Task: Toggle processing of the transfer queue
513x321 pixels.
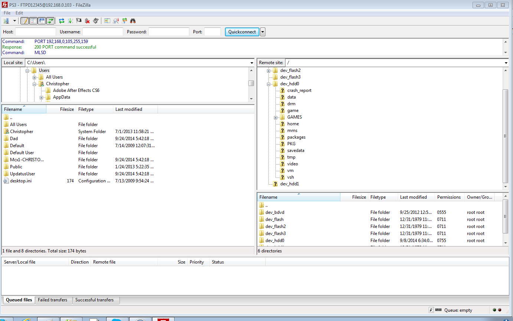Action: click(70, 21)
